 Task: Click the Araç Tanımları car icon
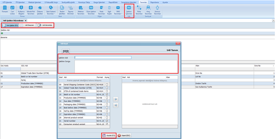pyautogui.click(x=148, y=10)
